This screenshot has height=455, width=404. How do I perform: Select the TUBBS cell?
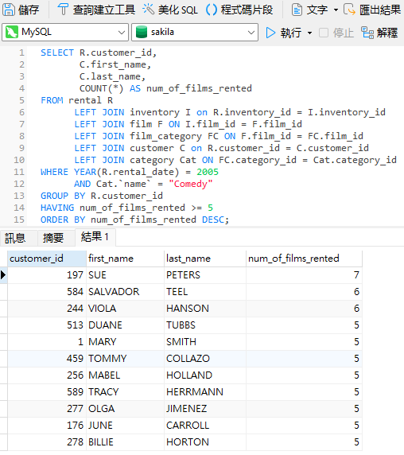[205, 325]
